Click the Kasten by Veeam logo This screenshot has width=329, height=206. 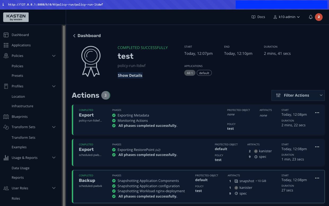click(16, 17)
